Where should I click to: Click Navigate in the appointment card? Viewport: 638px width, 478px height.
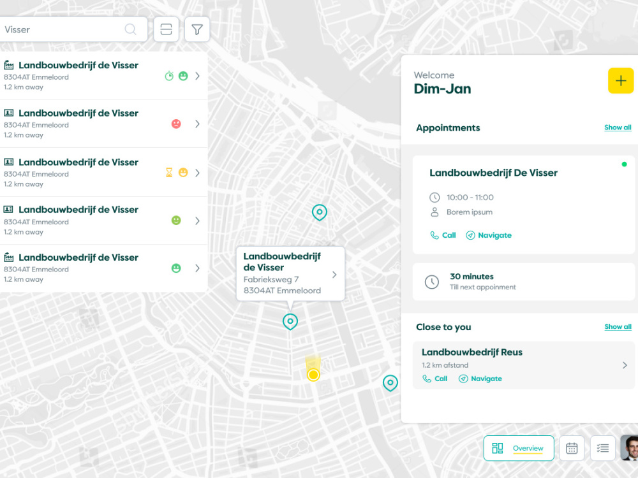tap(489, 235)
